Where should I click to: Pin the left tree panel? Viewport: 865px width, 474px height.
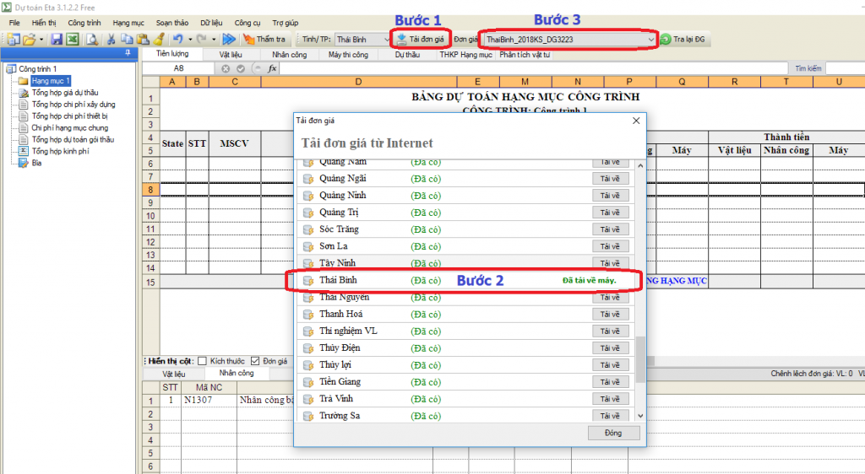tap(127, 53)
